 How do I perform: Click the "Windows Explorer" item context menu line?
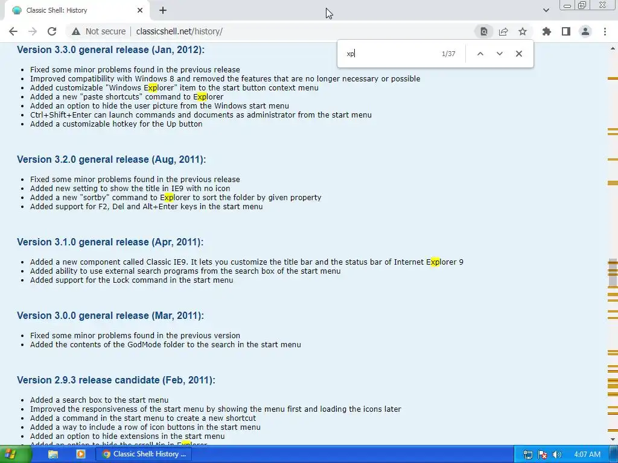pyautogui.click(x=174, y=87)
